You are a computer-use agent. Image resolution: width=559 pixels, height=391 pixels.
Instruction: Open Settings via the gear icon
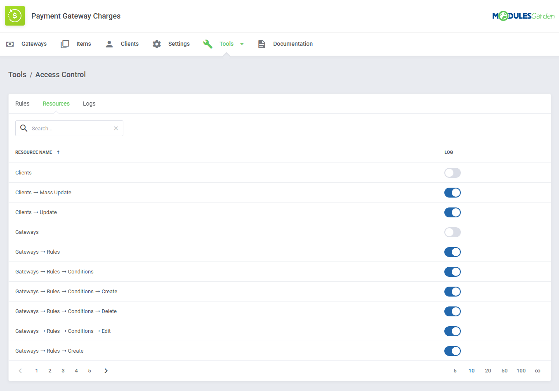pyautogui.click(x=156, y=44)
